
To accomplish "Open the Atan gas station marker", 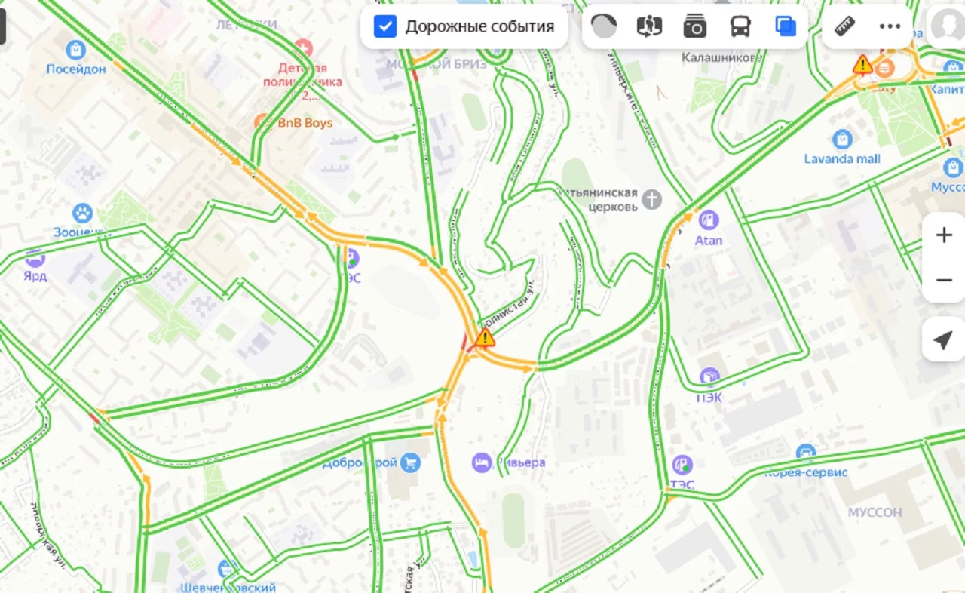I will [x=708, y=220].
